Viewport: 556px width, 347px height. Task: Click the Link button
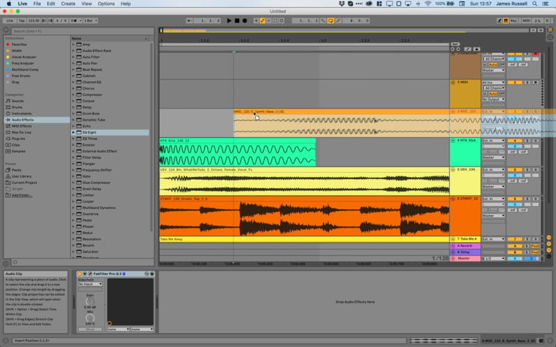click(x=9, y=21)
